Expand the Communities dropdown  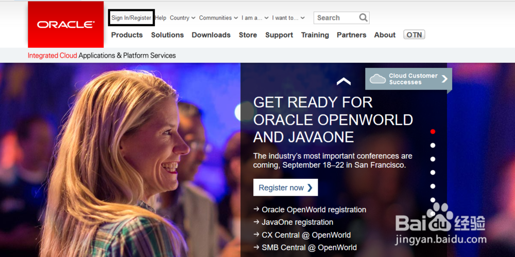click(x=218, y=17)
